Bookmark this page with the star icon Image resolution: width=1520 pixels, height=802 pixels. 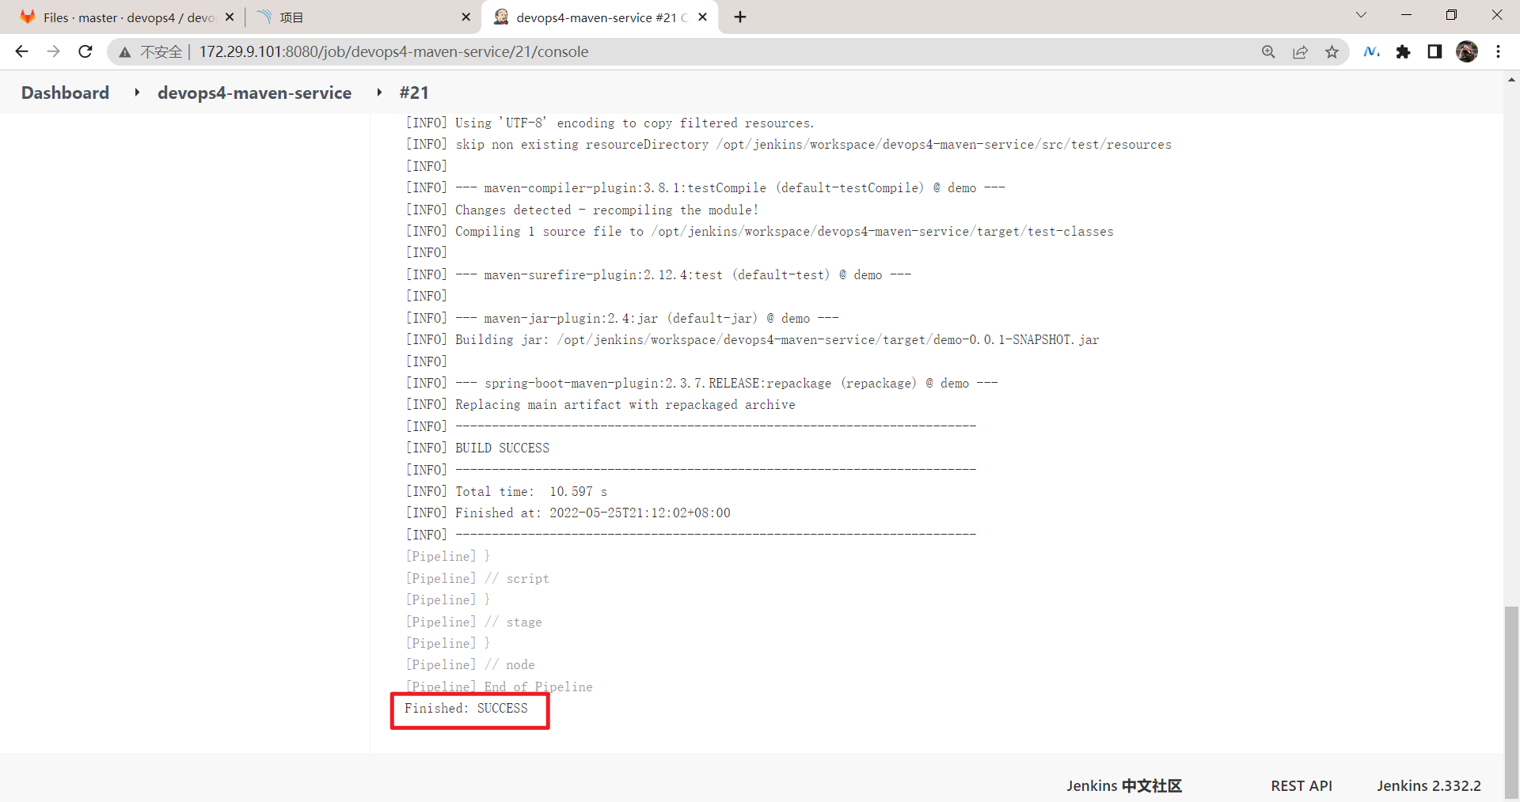point(1332,51)
